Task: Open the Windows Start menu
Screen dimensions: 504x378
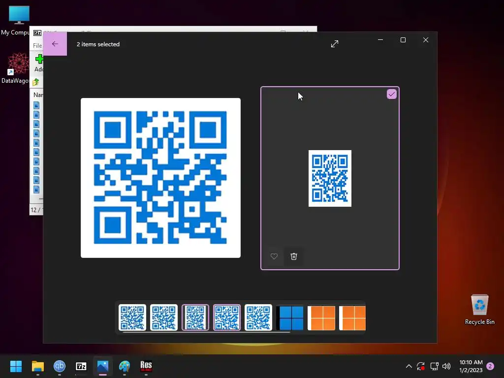Action: click(16, 366)
